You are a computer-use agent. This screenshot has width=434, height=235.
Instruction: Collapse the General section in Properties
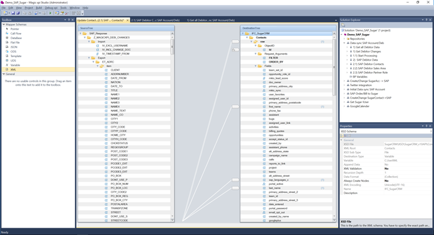click(x=342, y=140)
